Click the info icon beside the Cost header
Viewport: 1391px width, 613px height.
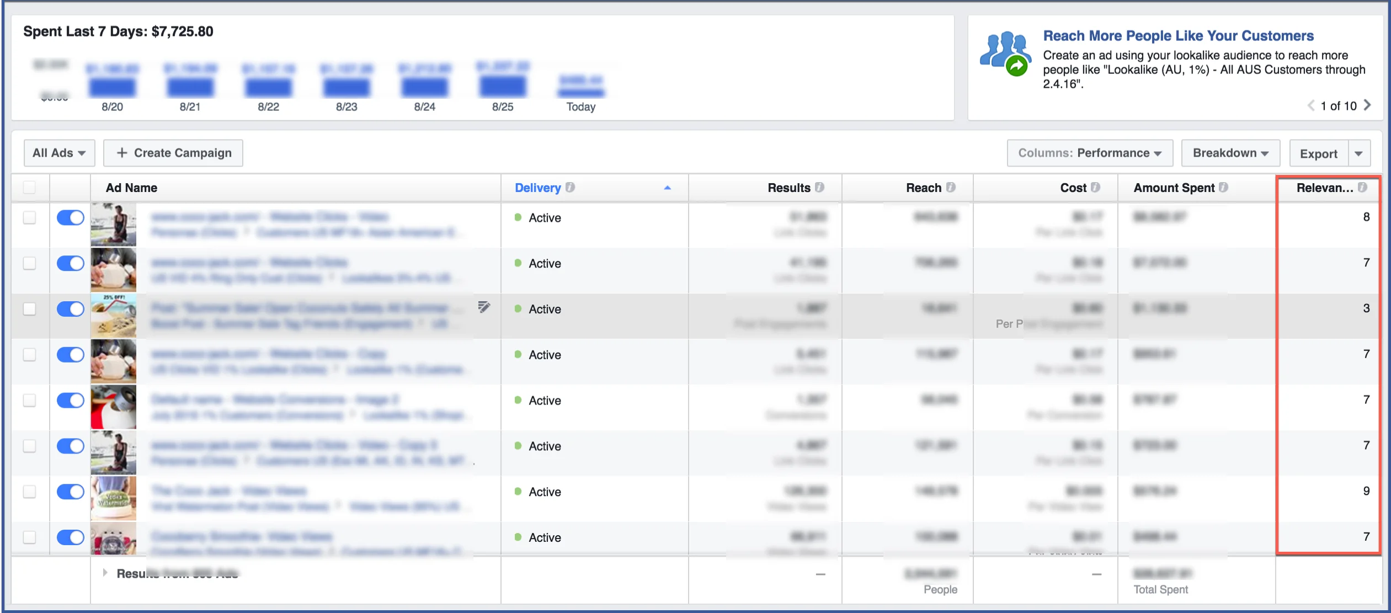pos(1096,188)
